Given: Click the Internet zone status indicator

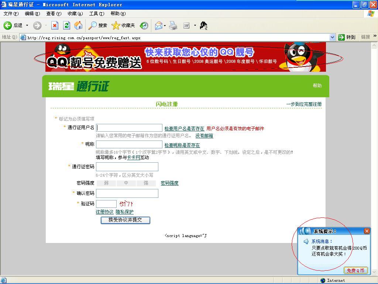Looking at the screenshot, I should pos(333,280).
